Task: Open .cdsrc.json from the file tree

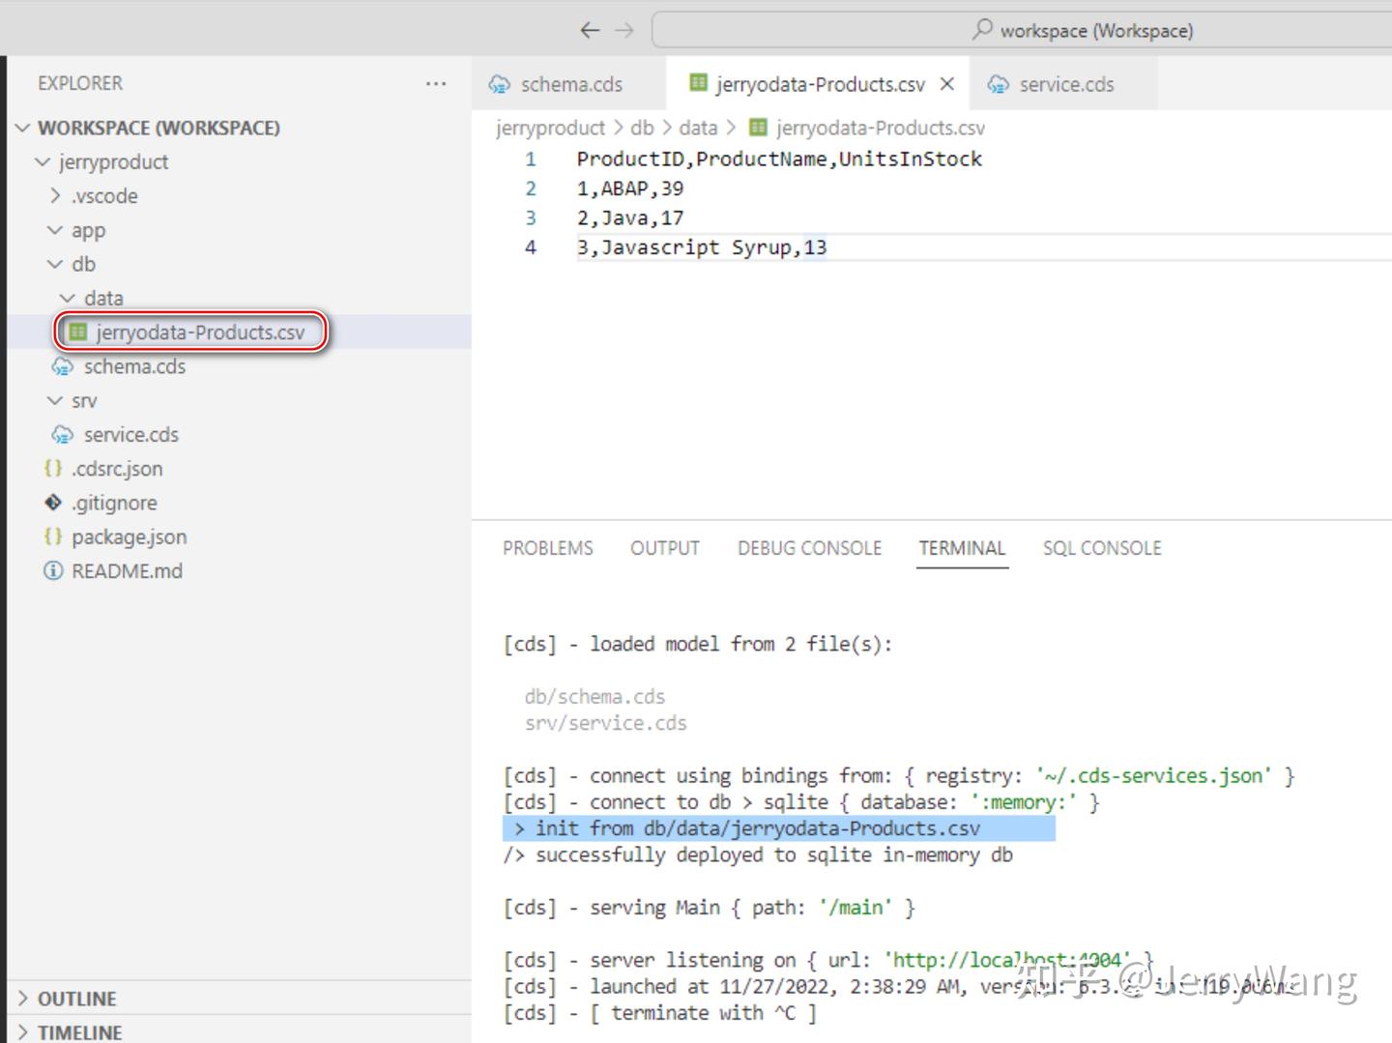Action: click(x=116, y=469)
